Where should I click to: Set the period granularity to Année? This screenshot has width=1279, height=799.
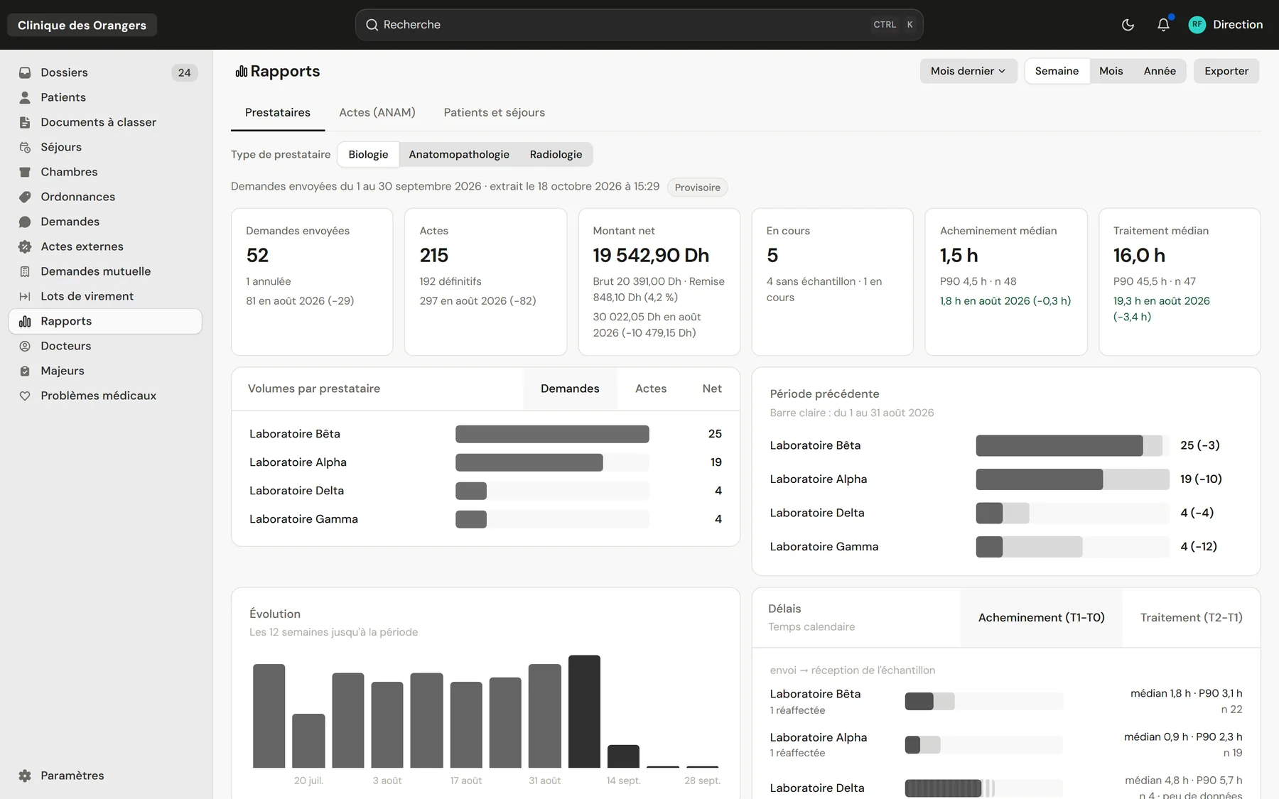(x=1160, y=71)
